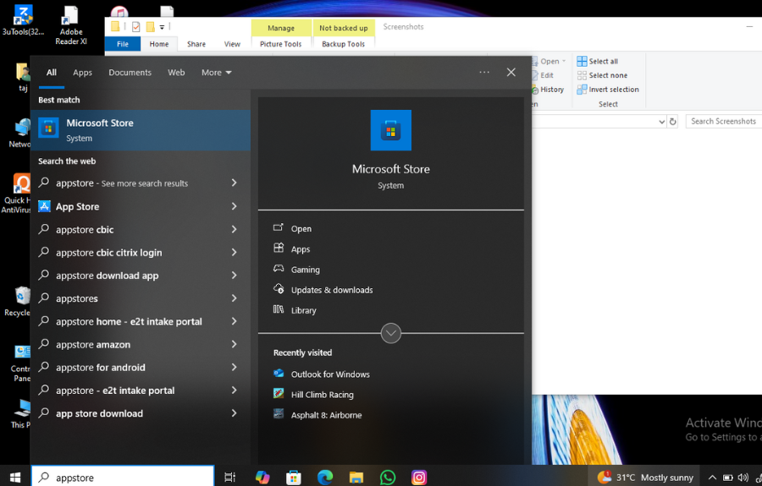Switch to the All search filter
This screenshot has height=486, width=762.
[x=51, y=73]
